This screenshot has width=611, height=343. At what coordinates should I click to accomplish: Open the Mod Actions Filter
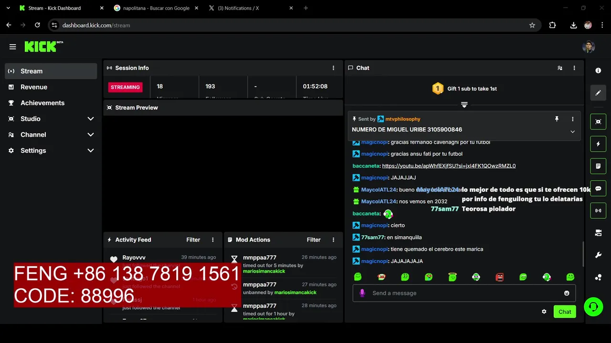coord(314,240)
